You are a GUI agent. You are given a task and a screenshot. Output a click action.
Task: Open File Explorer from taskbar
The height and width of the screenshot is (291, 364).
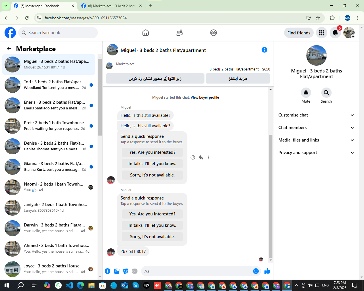pyautogui.click(x=91, y=285)
